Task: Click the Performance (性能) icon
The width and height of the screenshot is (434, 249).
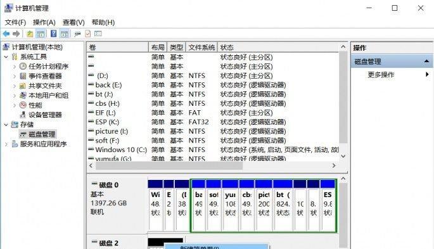Action: point(23,105)
